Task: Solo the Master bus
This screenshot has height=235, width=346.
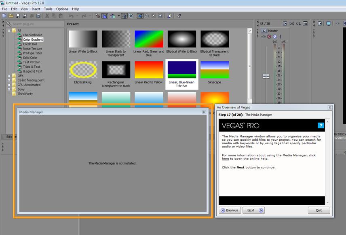Action: tap(281, 37)
